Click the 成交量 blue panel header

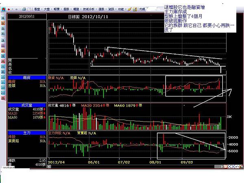tap(27, 105)
